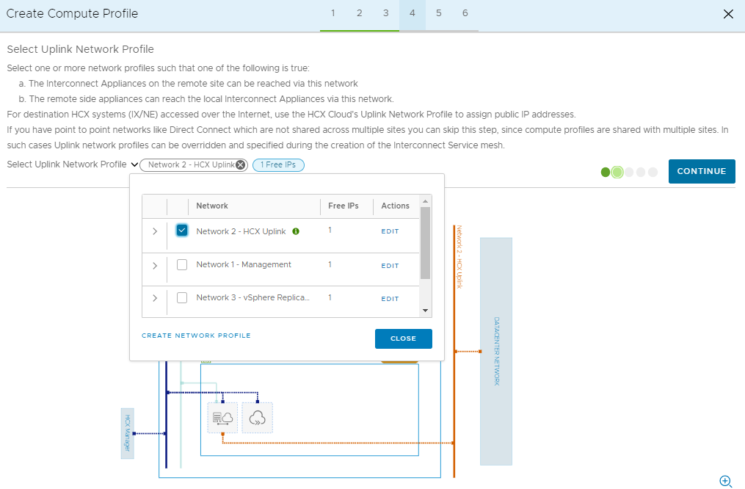Edit Network 2 - HCX Uplink profile

pyautogui.click(x=390, y=231)
